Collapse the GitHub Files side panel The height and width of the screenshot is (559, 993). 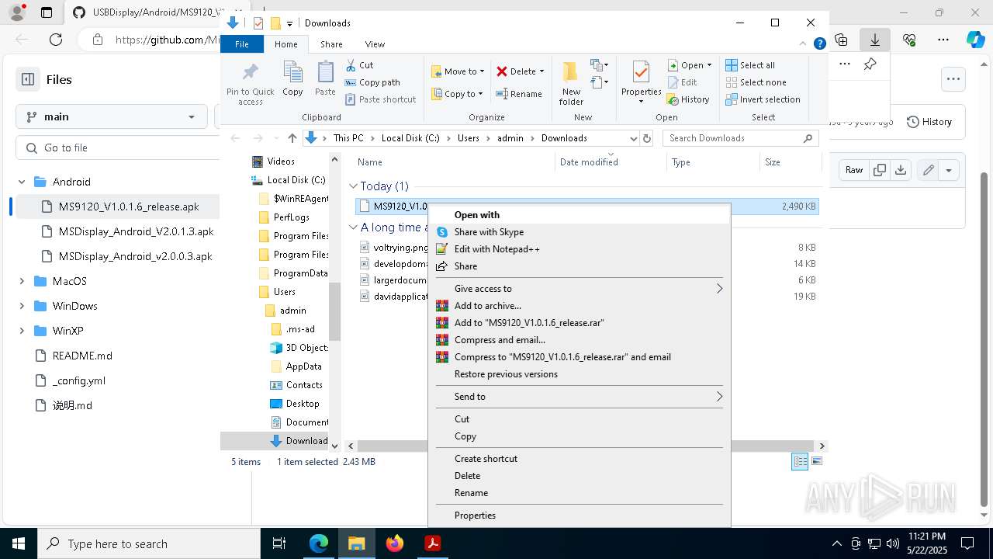click(x=28, y=79)
